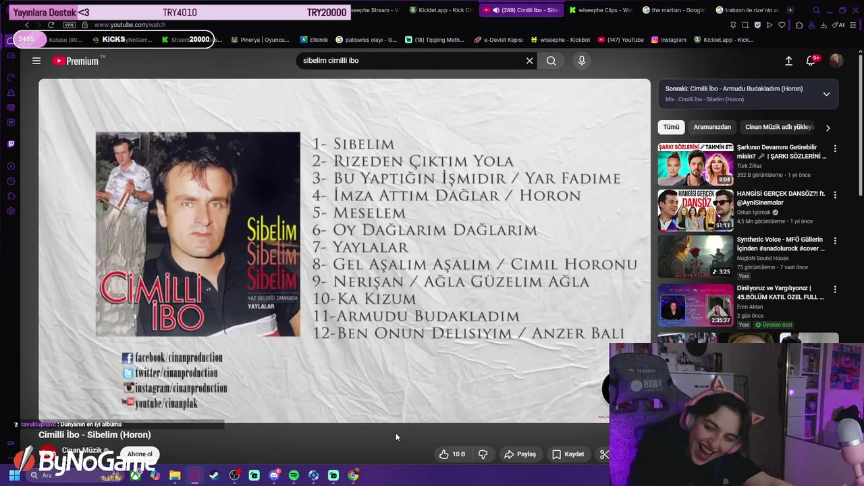
Task: Open the browser downloads icon in toolbar
Action: click(x=823, y=25)
